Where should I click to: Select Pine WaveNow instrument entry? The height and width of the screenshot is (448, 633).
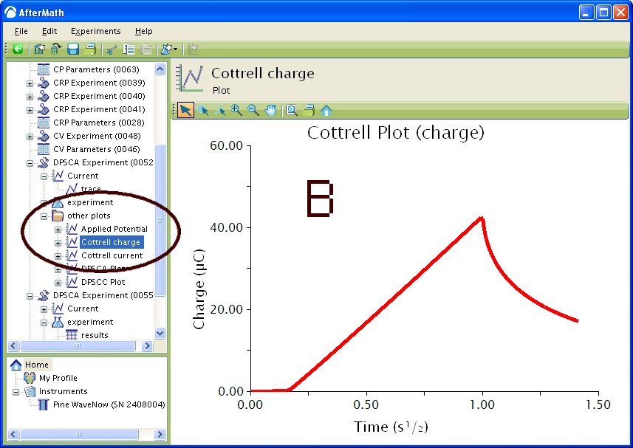[109, 405]
